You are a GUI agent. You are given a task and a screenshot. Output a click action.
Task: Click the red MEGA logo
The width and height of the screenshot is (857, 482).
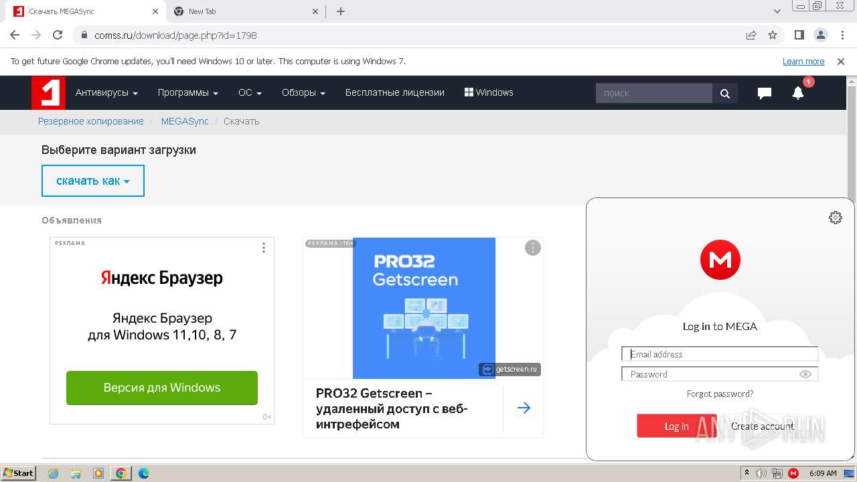coord(720,260)
